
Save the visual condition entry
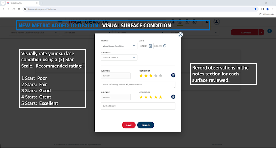point(129,125)
